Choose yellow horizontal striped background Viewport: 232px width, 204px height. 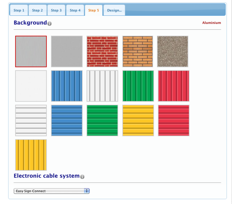(138, 120)
